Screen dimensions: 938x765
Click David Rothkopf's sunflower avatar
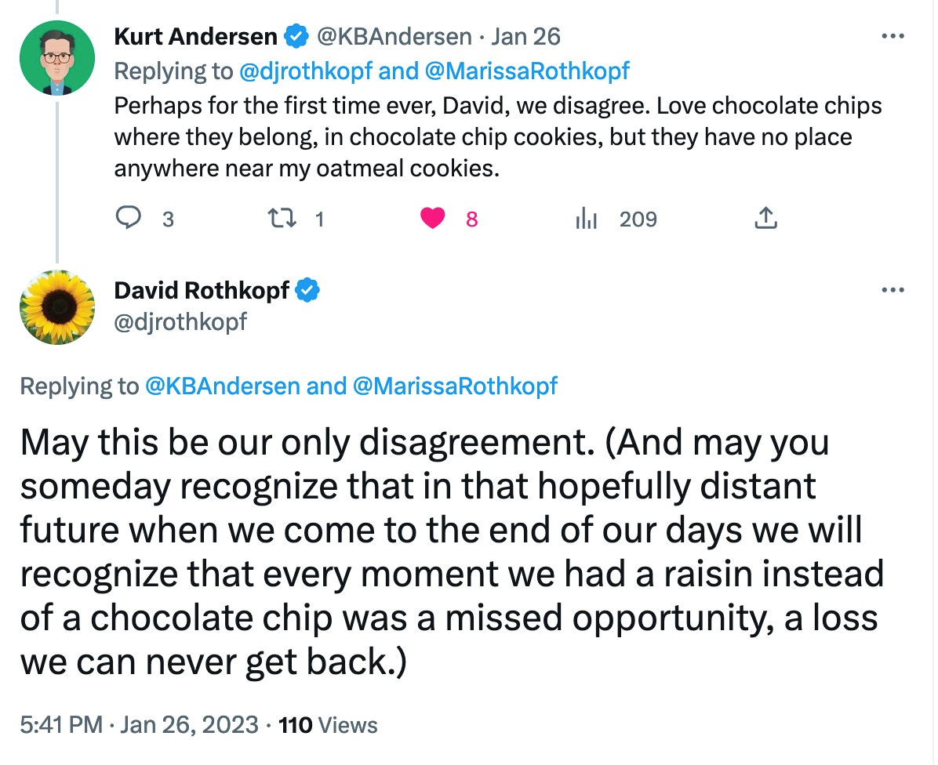point(56,307)
